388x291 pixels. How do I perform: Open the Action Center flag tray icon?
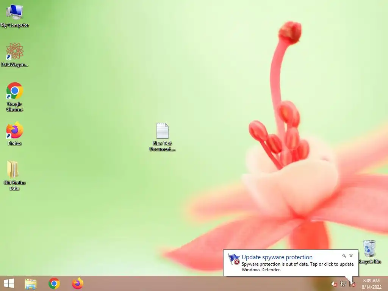[352, 284]
